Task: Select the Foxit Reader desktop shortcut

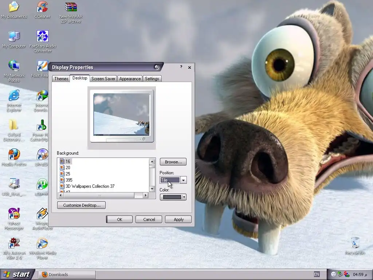Action: point(40,69)
